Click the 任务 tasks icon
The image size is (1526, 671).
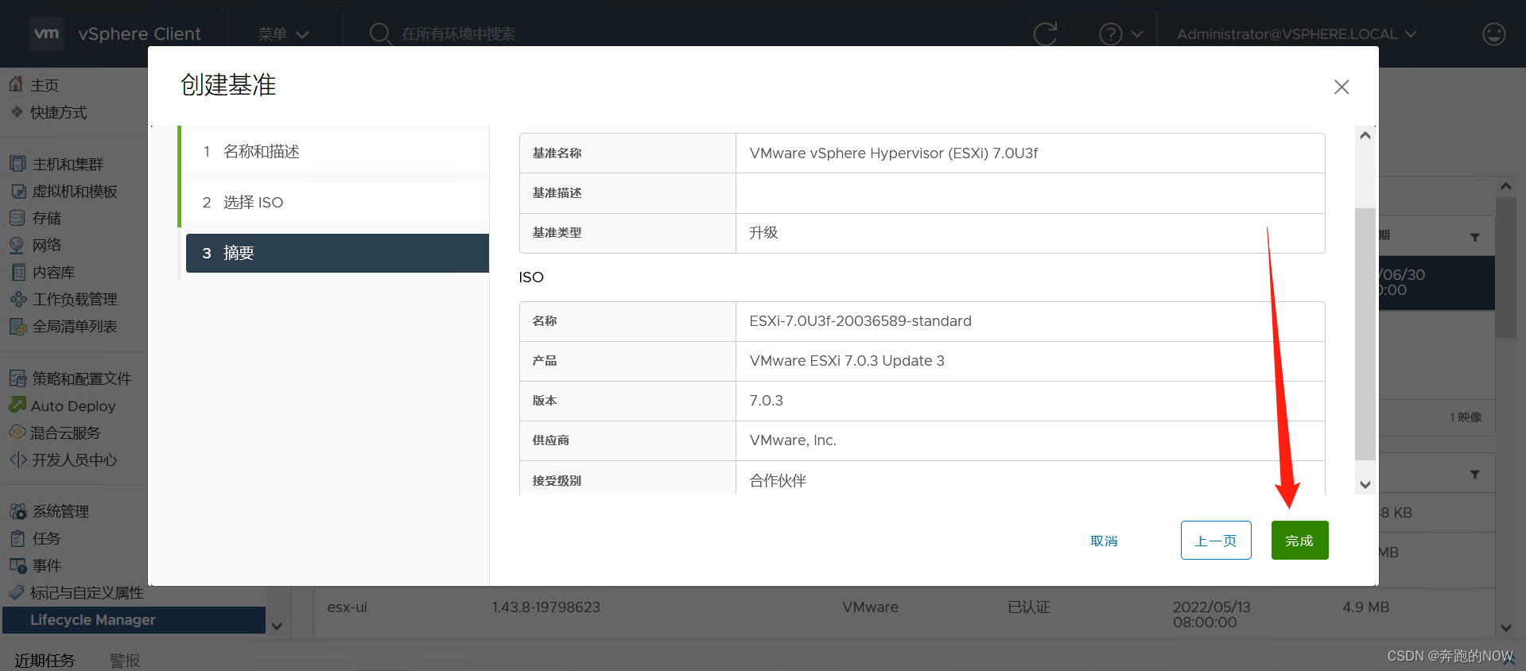(17, 538)
